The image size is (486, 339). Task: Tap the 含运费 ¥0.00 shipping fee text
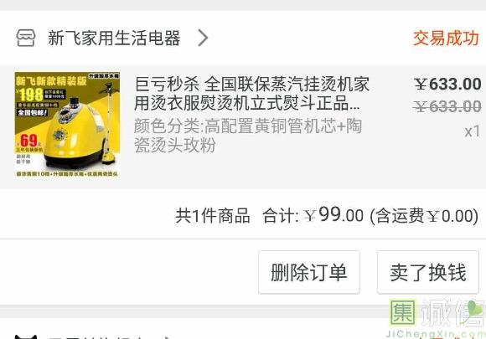coord(424,215)
